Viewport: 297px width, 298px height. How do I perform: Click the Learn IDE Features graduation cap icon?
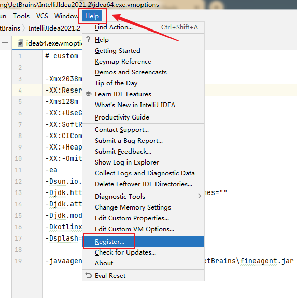(x=88, y=94)
